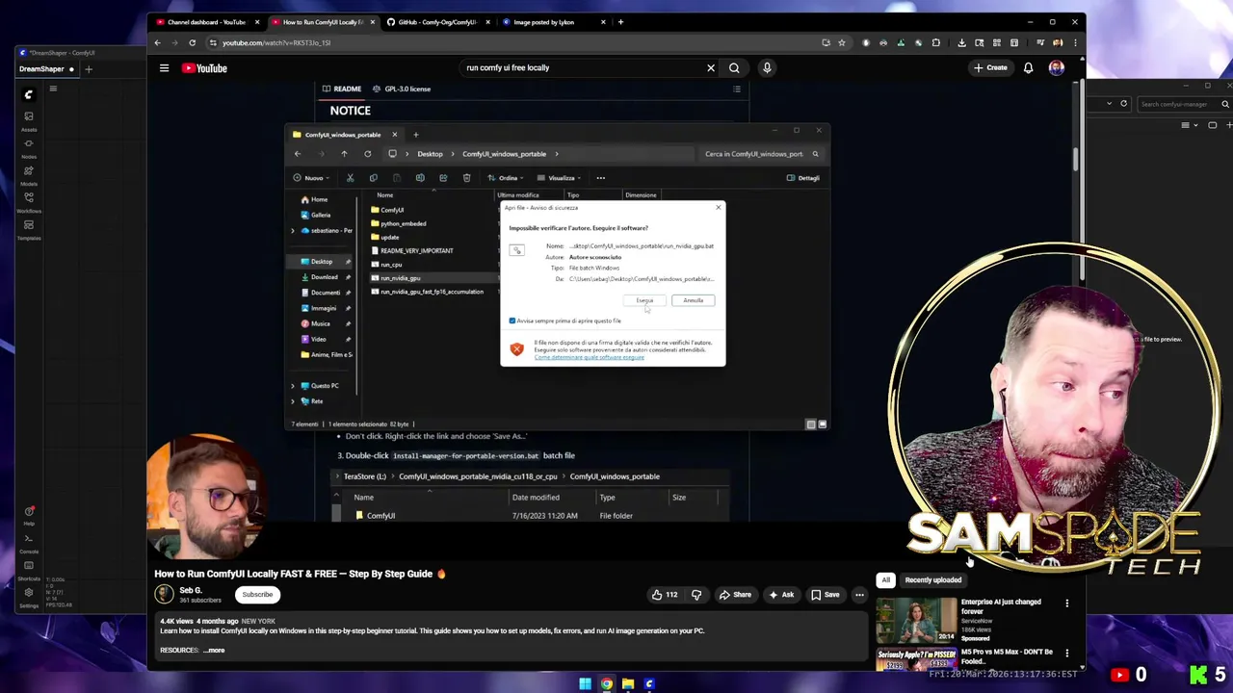1233x693 pixels.
Task: Open ComfyUI canvas hamburger menu
Action: pyautogui.click(x=53, y=89)
